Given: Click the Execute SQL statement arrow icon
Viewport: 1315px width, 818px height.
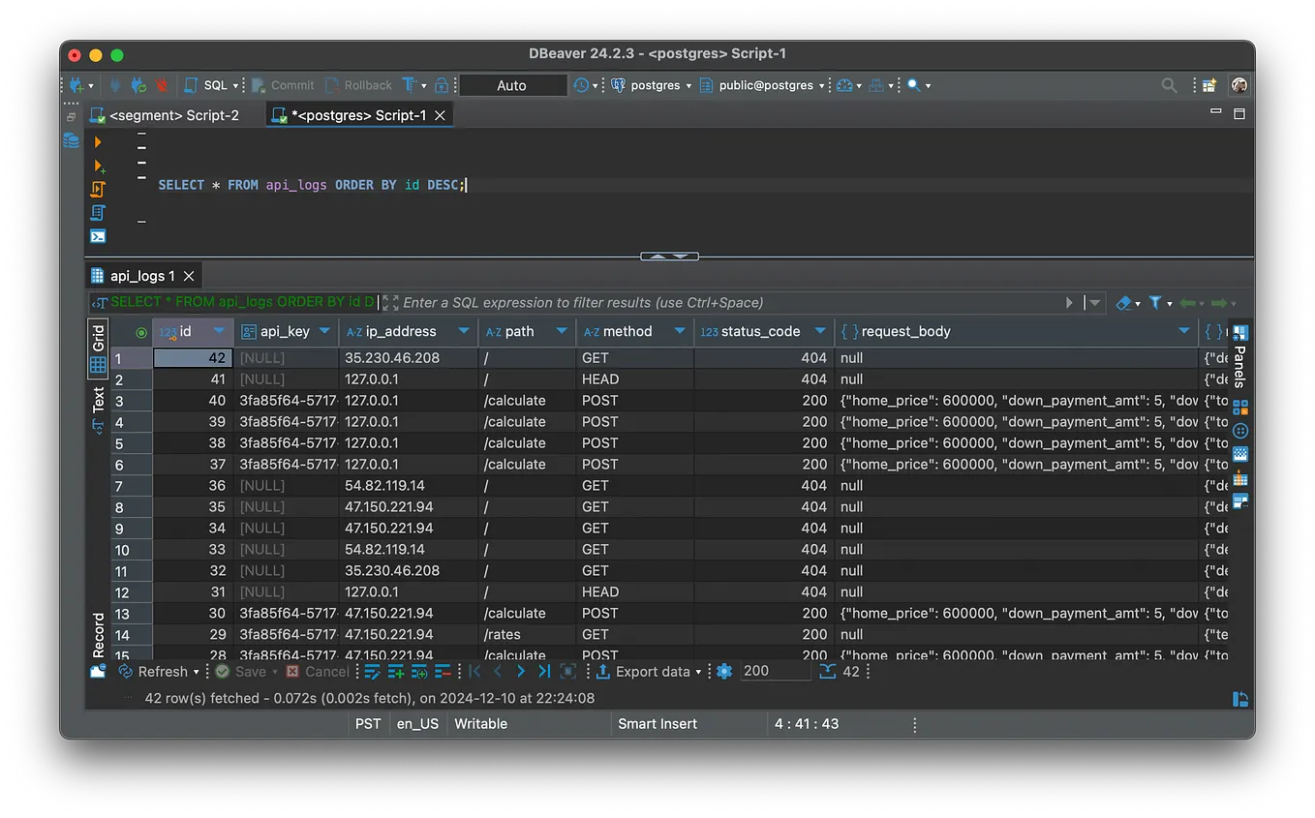Looking at the screenshot, I should [x=98, y=142].
